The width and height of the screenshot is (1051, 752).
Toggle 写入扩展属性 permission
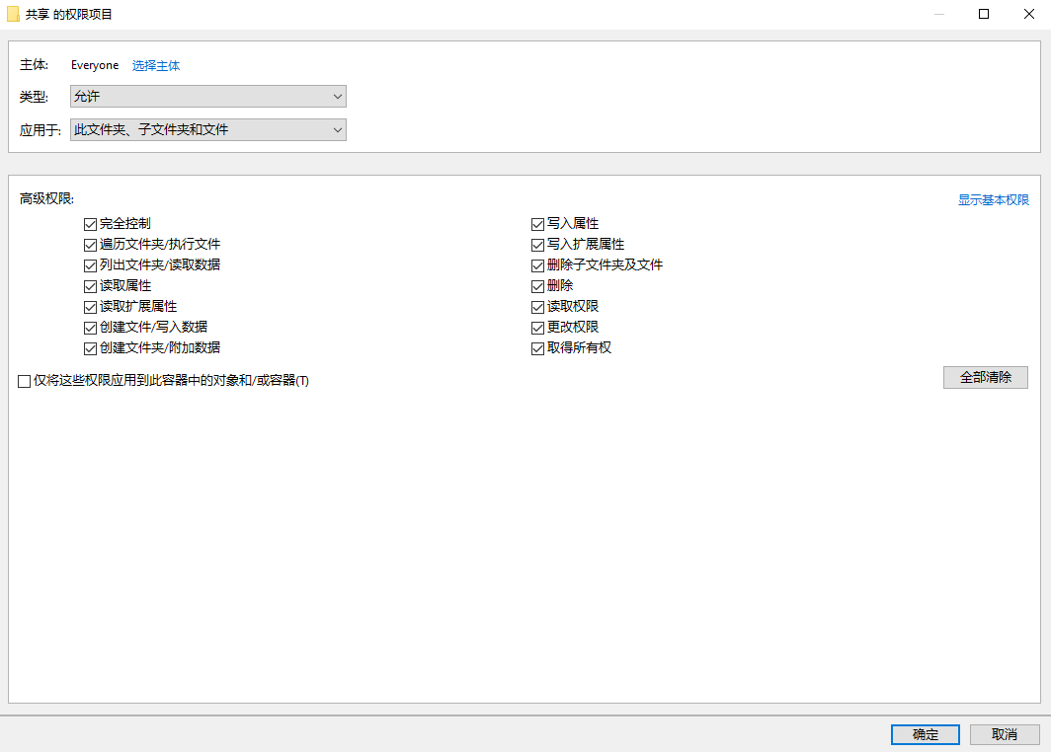tap(537, 245)
